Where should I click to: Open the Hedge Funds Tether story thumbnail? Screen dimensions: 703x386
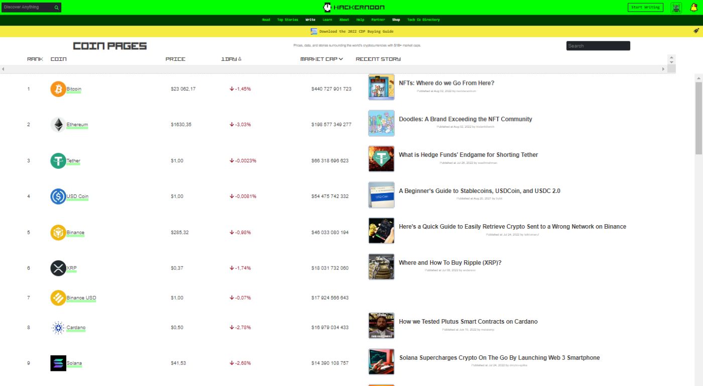[x=381, y=159]
